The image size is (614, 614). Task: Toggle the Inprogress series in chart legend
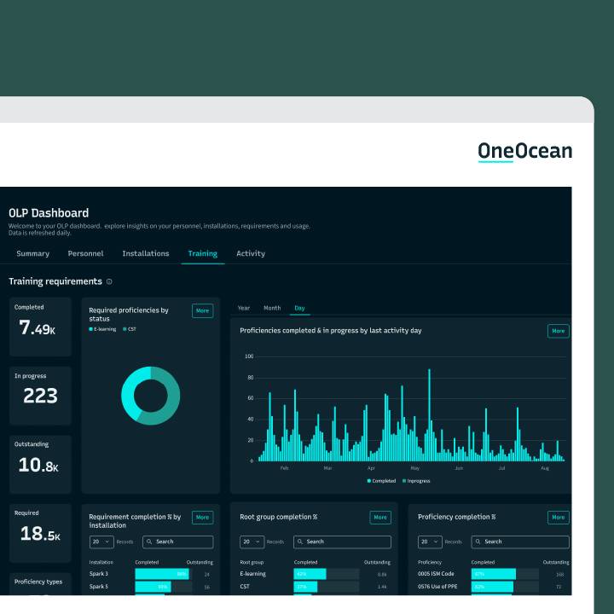[404, 481]
